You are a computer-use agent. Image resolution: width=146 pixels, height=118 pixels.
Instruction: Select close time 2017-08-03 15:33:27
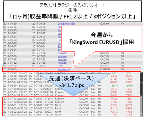point(41,112)
